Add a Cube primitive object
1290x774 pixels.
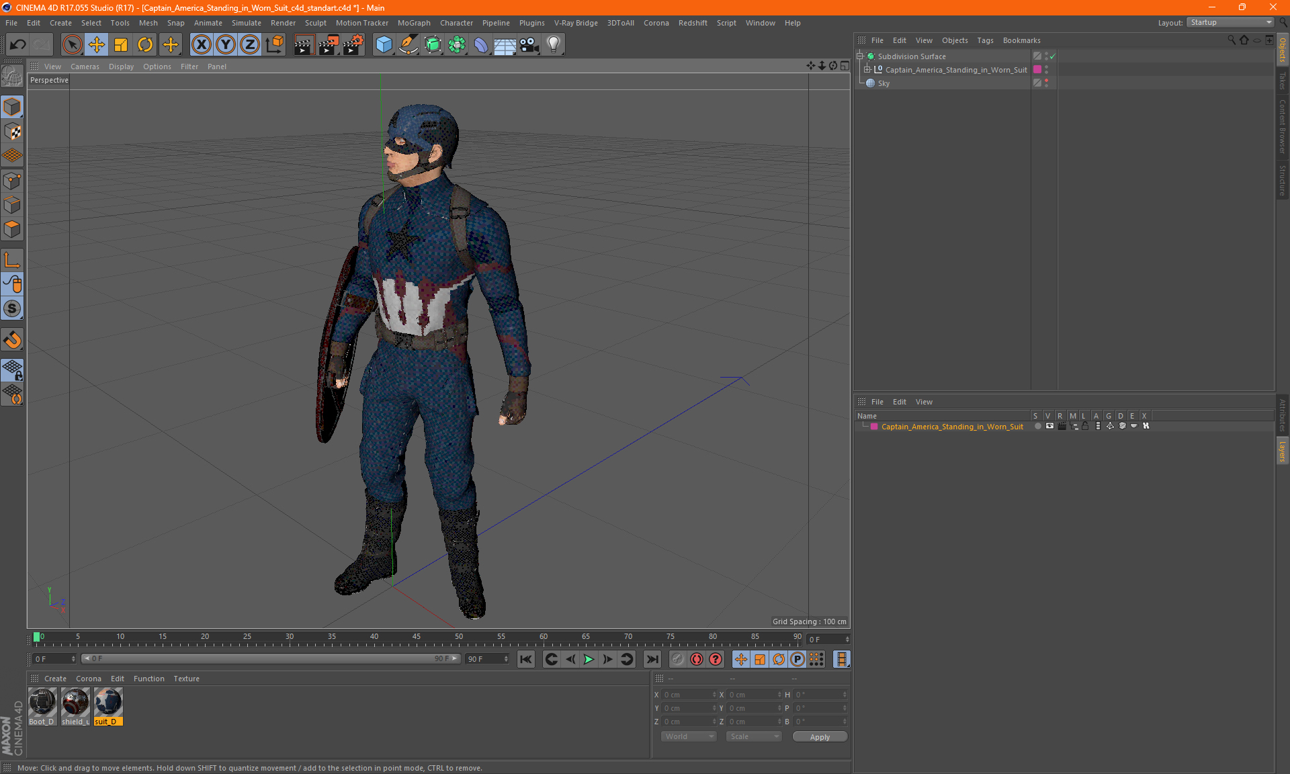point(384,45)
